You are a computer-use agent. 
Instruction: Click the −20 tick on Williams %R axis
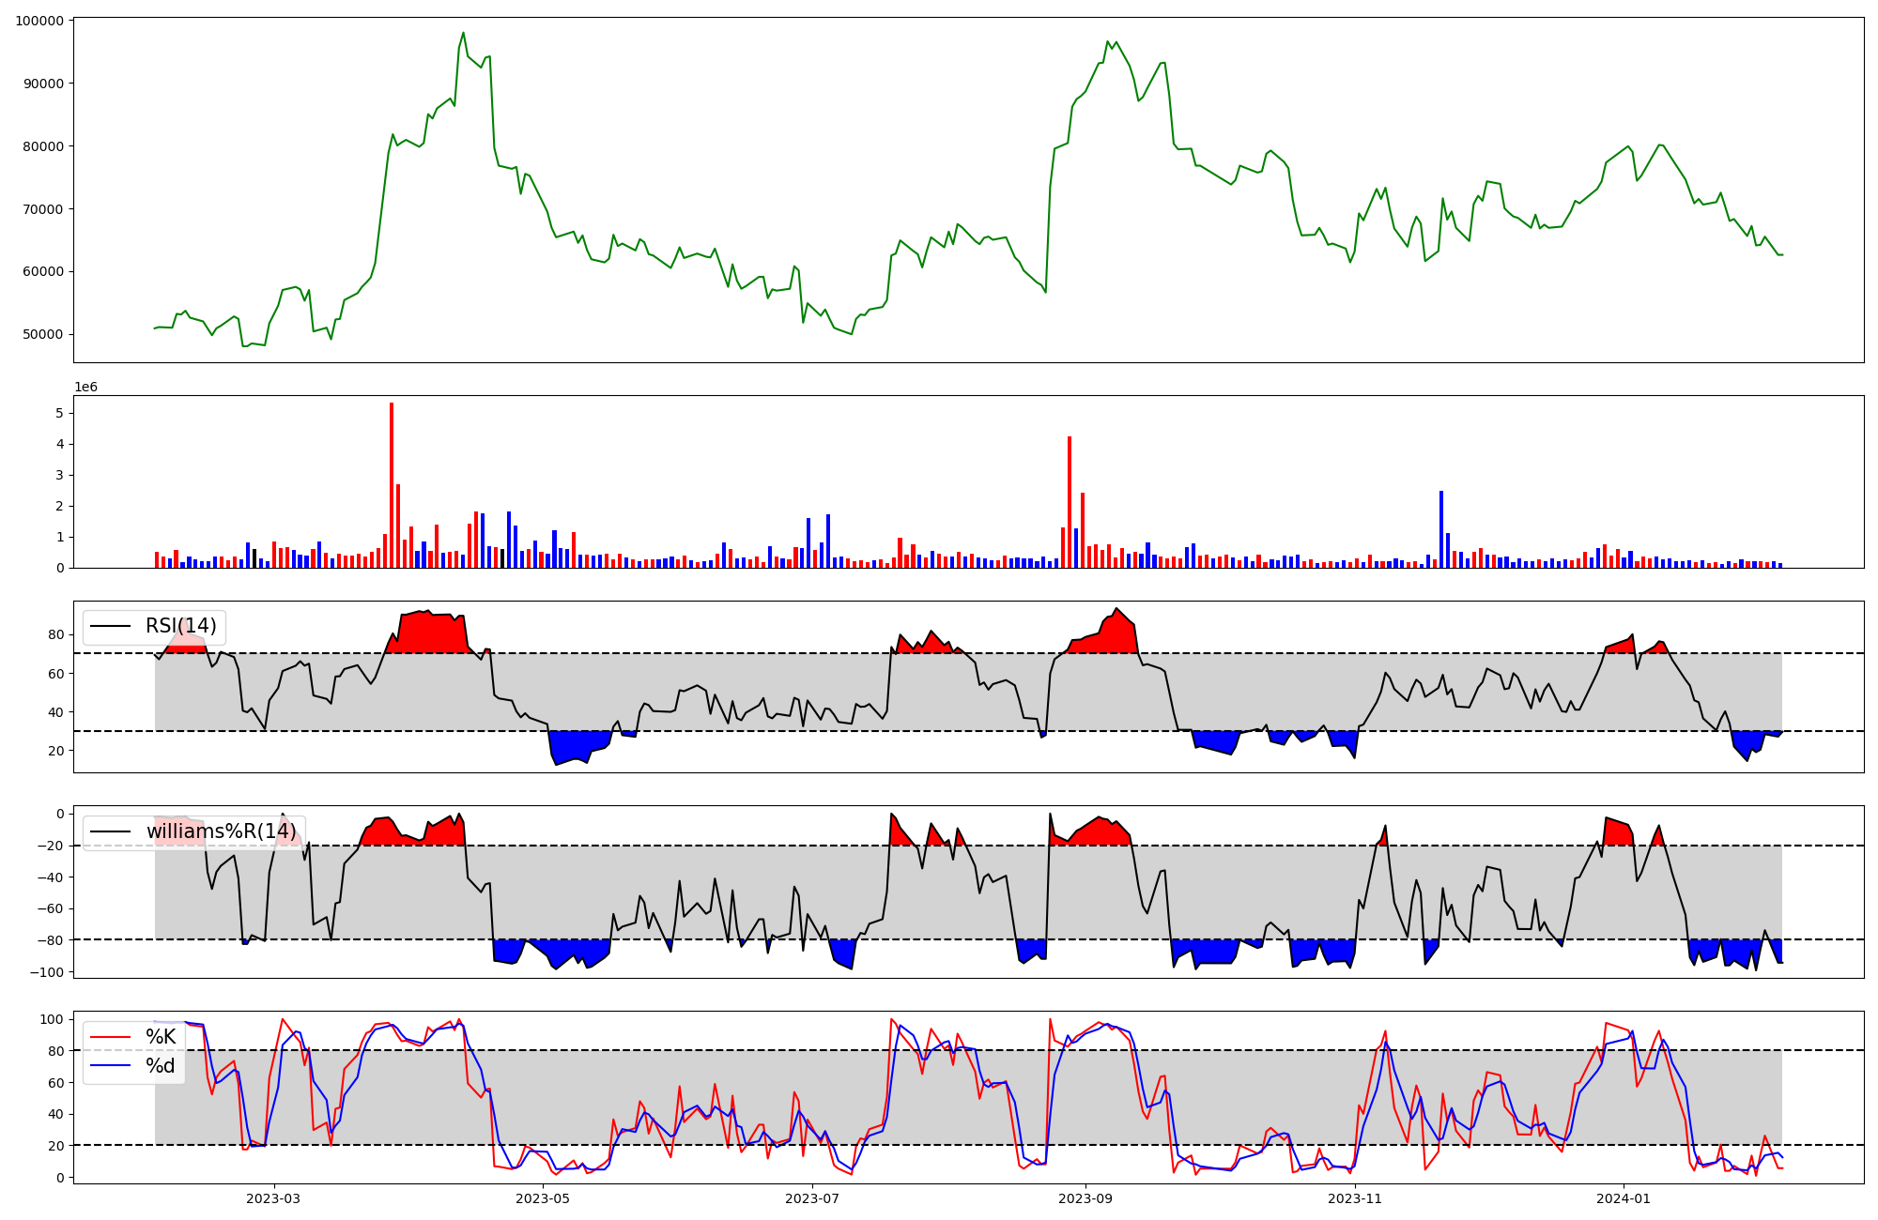pos(50,846)
